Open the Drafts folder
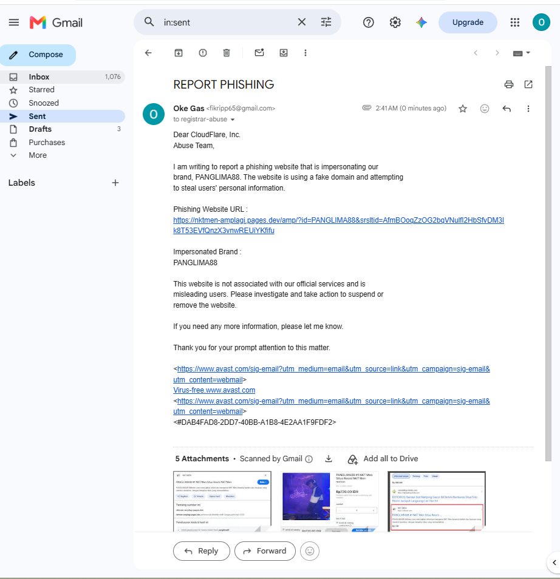 63,129
